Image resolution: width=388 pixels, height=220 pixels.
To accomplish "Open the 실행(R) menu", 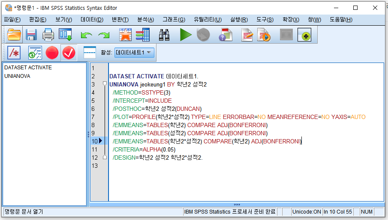I will (239, 20).
